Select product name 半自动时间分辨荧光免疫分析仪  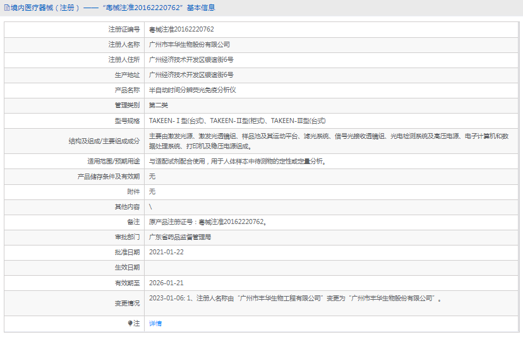pos(193,90)
